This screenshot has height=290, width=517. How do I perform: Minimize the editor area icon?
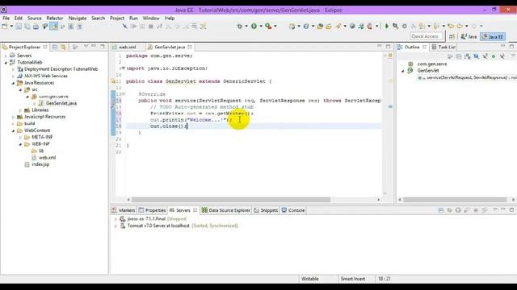pyautogui.click(x=379, y=47)
